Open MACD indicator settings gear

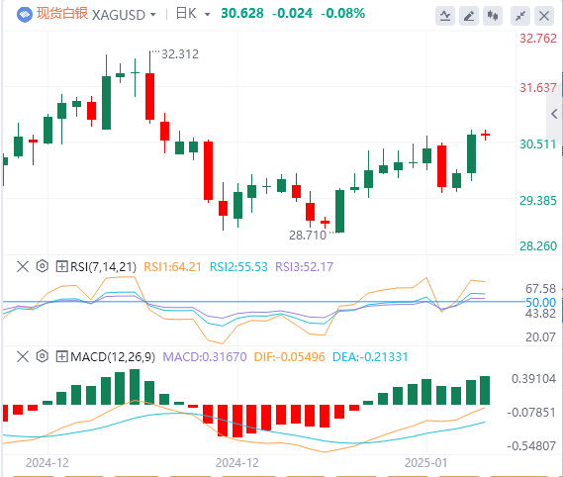tap(43, 356)
